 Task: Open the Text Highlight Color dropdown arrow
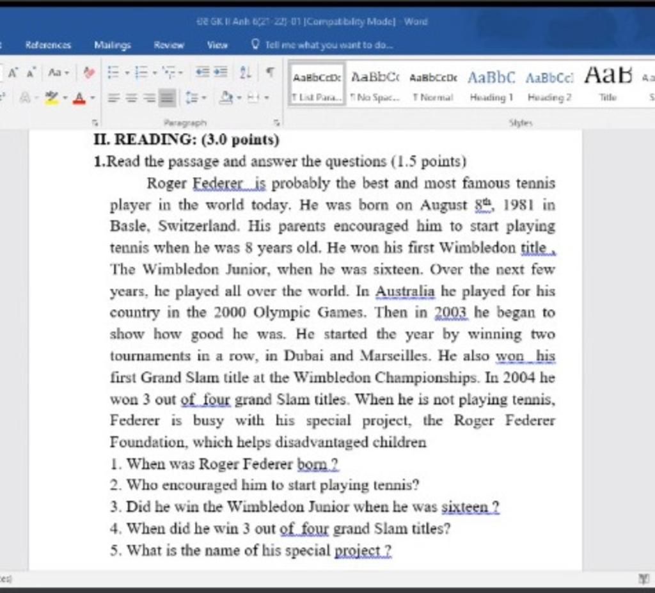(65, 99)
